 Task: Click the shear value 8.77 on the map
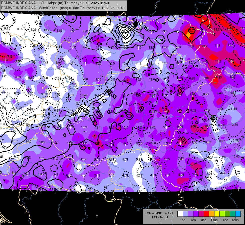tap(206, 94)
